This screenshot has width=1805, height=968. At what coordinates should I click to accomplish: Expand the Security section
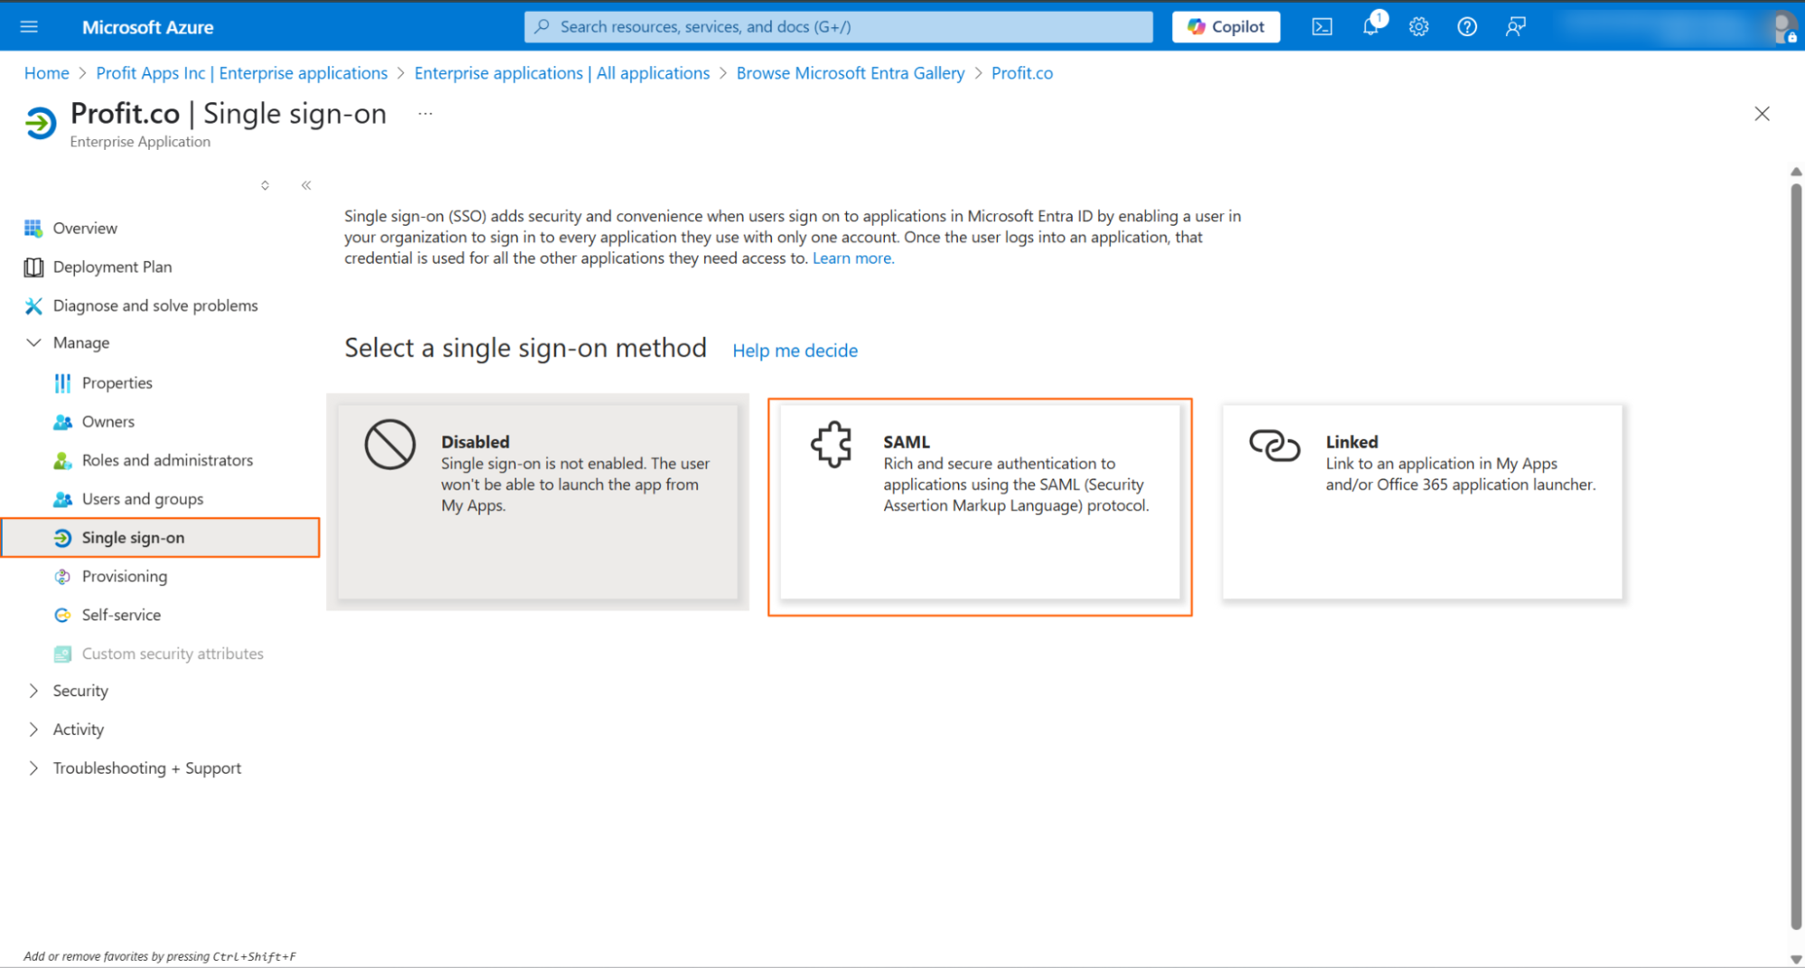point(33,691)
